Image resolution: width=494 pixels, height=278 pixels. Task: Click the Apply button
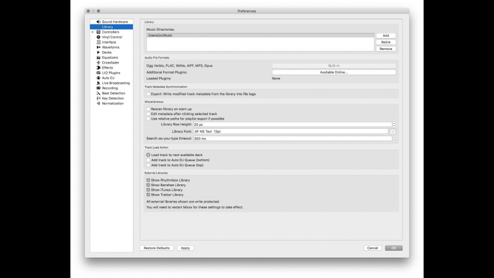pos(185,248)
